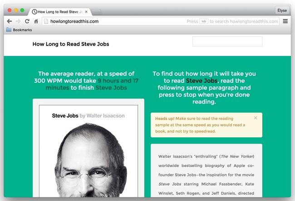This screenshot has width=295, height=201.
Task: Select the How Long to Read Steve Jobs tab
Action: [59, 12]
